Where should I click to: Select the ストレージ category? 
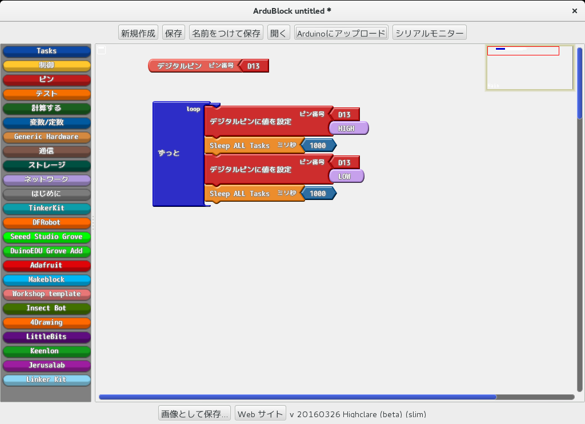tap(47, 165)
